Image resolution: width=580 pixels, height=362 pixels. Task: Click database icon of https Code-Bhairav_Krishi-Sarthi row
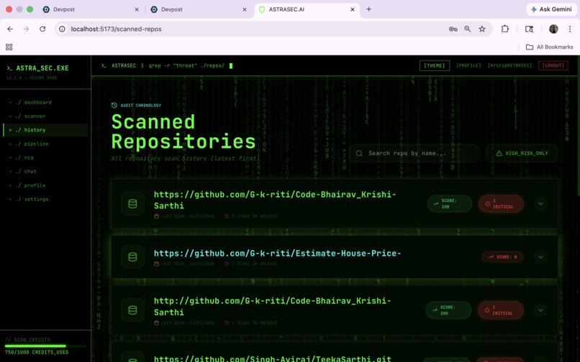(132, 203)
